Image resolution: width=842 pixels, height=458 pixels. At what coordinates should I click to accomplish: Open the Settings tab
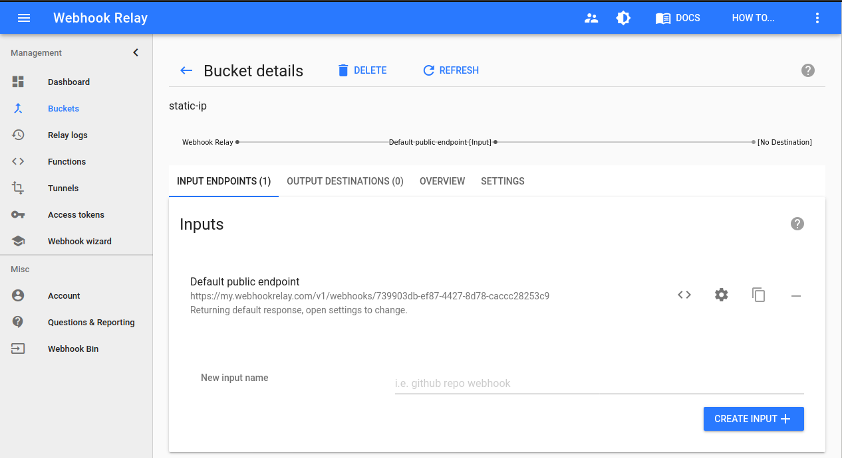pyautogui.click(x=502, y=181)
